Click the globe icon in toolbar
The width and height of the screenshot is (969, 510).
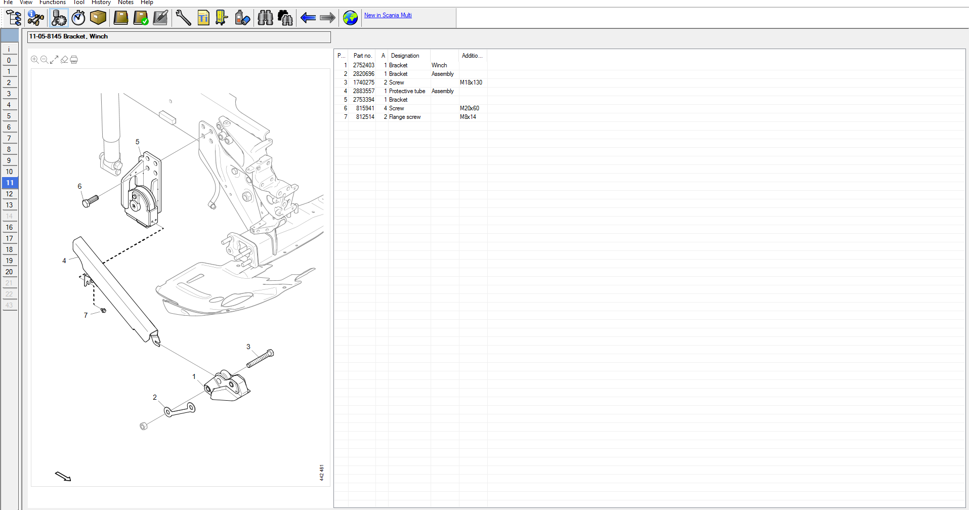[350, 18]
